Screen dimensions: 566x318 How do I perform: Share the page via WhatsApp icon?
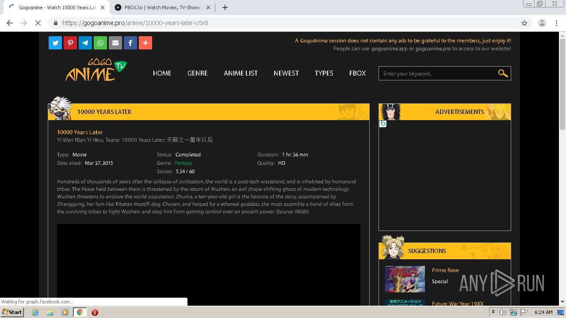click(100, 43)
